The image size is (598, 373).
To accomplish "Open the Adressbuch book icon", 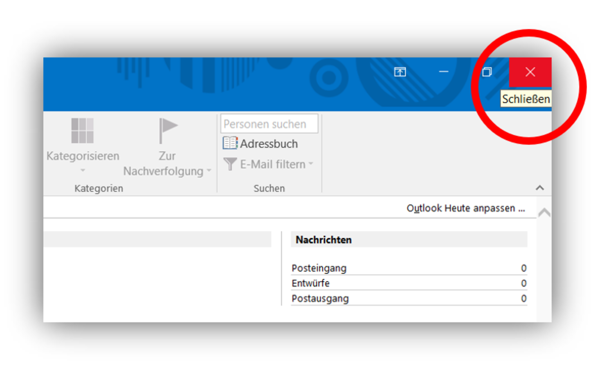I will (x=230, y=143).
